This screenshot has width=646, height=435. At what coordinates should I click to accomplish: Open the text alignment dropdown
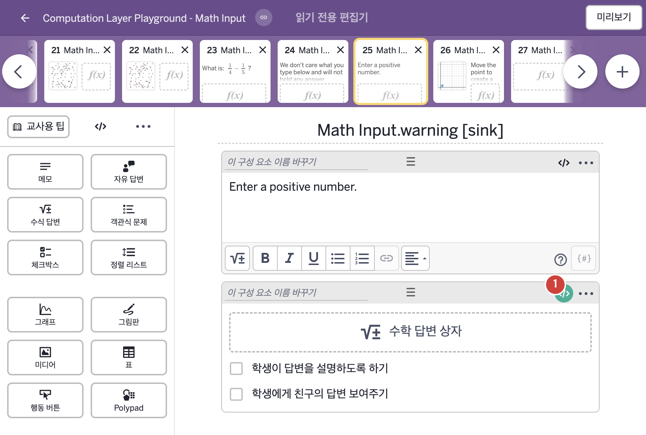click(x=415, y=258)
